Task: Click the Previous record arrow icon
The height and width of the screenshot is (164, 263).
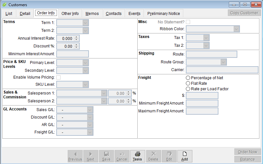Action: pos(75,154)
